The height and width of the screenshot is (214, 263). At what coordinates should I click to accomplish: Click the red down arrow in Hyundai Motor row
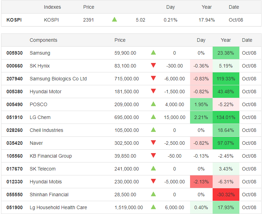153,91
